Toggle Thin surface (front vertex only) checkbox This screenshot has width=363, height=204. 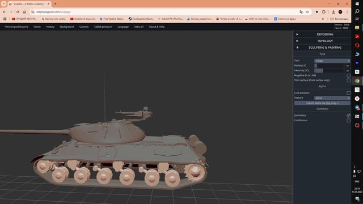click(x=348, y=80)
